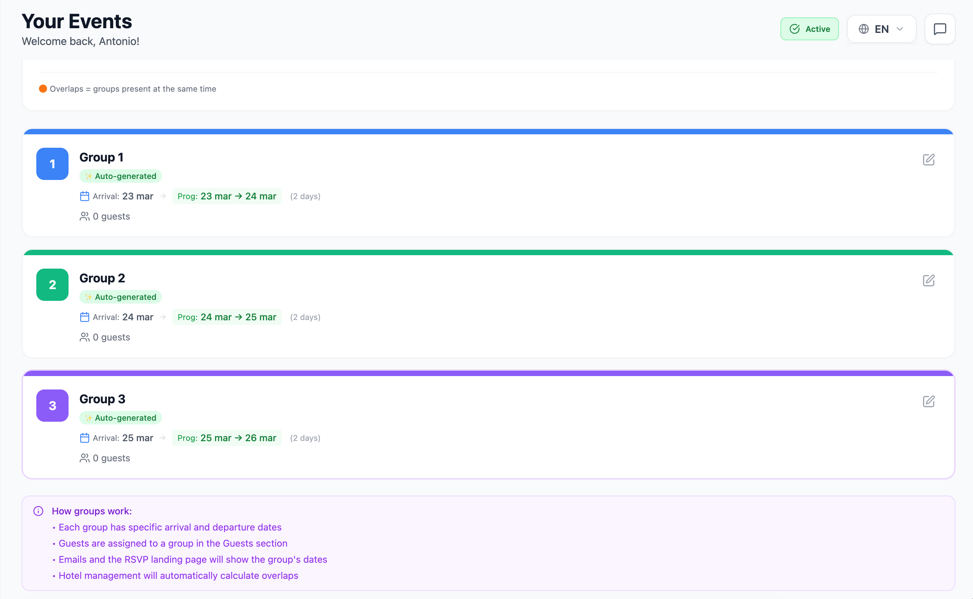Image resolution: width=973 pixels, height=599 pixels.
Task: Click the Prog: 23 mar → 24 mar chip
Action: tap(227, 196)
